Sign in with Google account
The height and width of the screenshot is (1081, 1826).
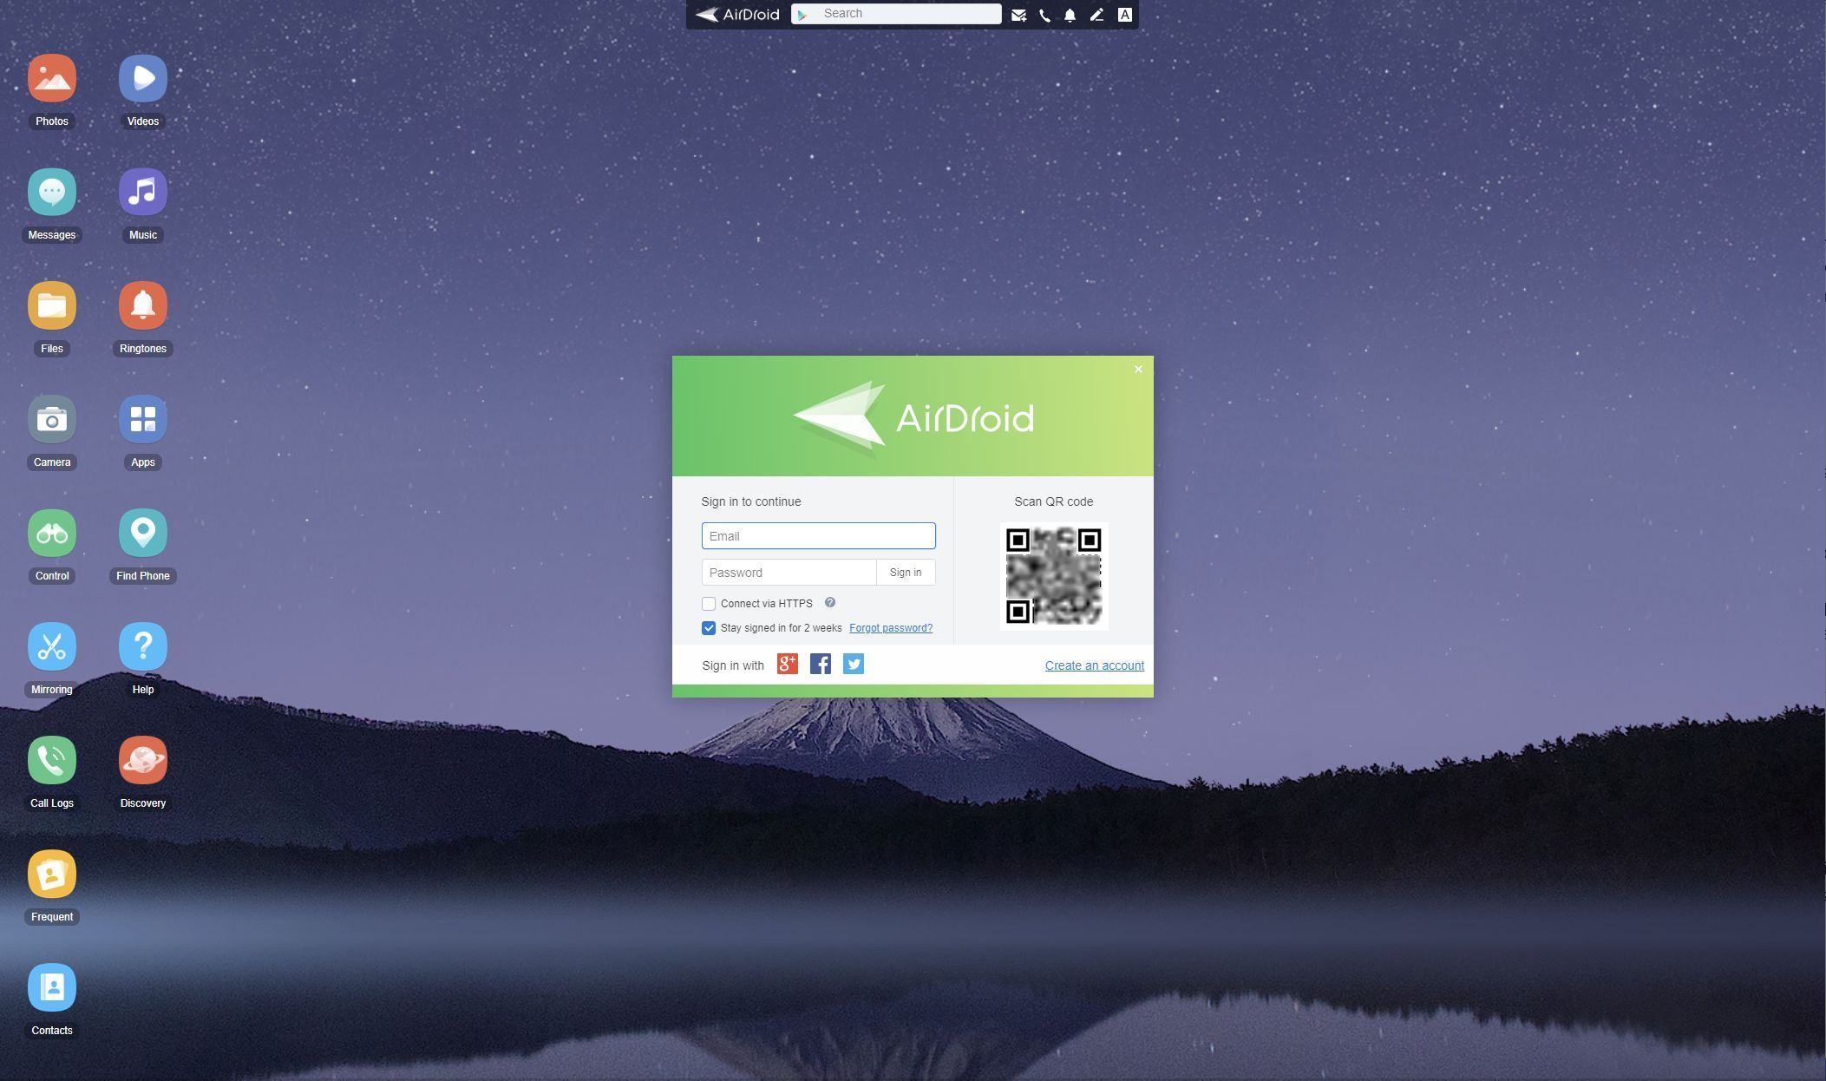(786, 664)
